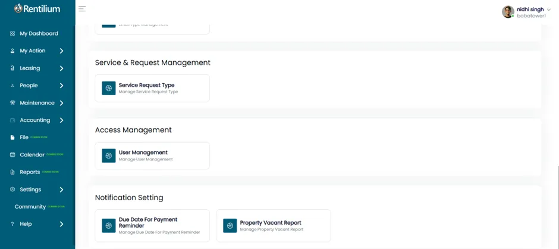Image resolution: width=559 pixels, height=249 pixels.
Task: Open the Property Vacant Report card
Action: [x=274, y=225]
